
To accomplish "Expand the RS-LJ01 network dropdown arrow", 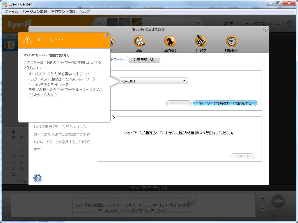I will (x=184, y=81).
